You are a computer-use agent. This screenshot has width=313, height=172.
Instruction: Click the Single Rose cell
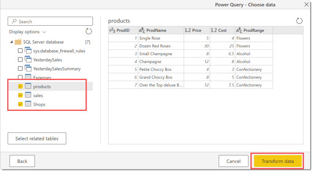click(x=161, y=38)
